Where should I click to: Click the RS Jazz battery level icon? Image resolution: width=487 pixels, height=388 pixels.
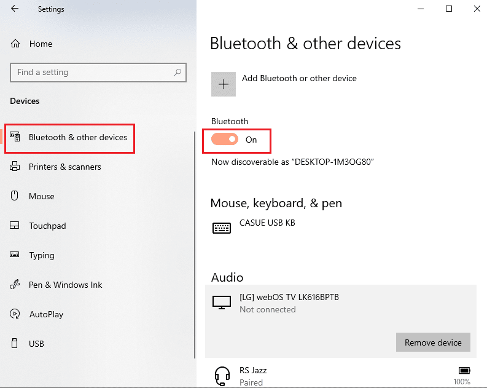(464, 371)
